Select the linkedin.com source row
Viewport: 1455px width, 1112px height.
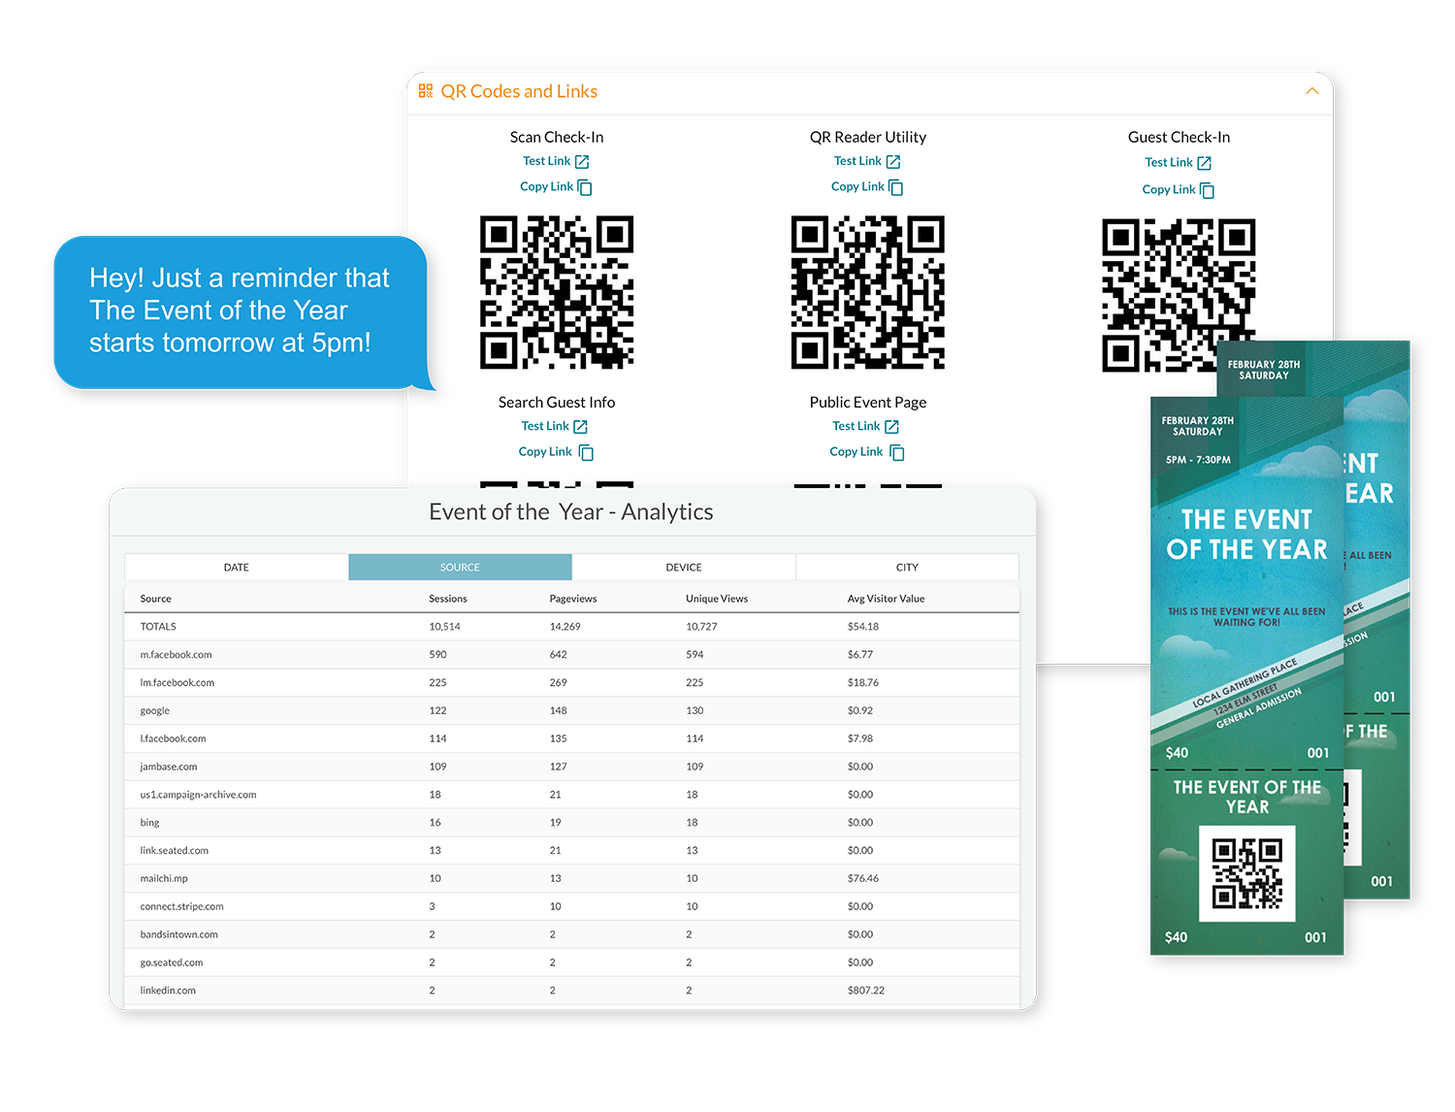tap(572, 991)
